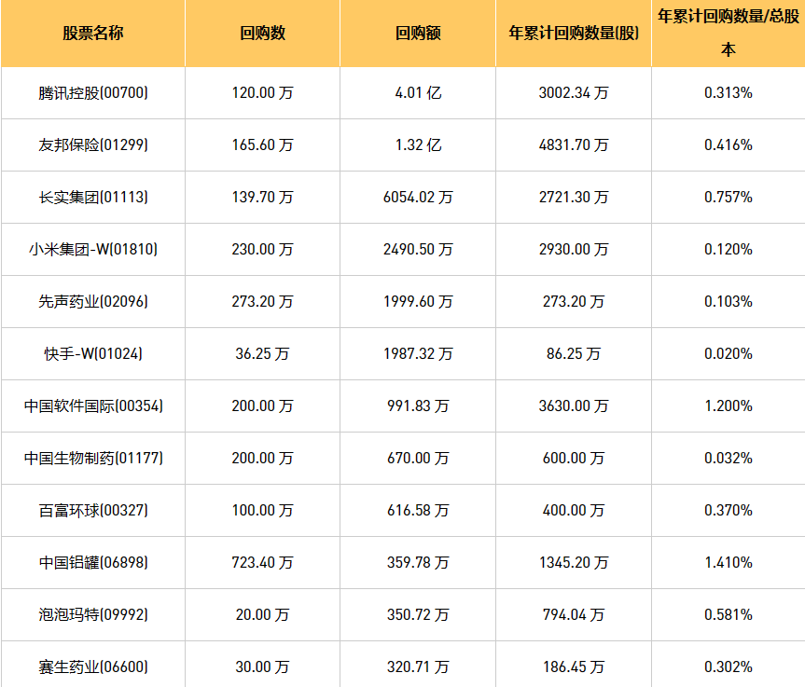Click the 0.313% ratio cell
This screenshot has height=687, width=805.
(729, 93)
